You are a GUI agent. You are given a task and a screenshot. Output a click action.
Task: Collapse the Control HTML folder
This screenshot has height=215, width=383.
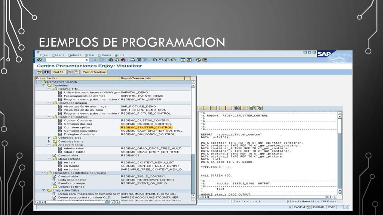[49, 89]
